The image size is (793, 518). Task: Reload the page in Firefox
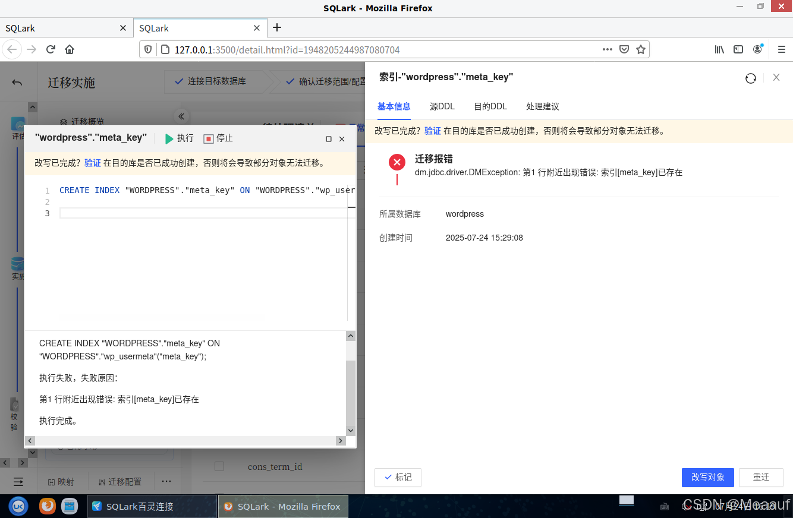coord(51,49)
